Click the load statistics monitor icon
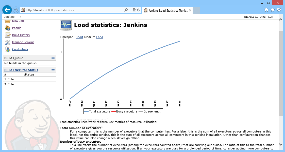The image size is (285, 152). tap(66, 25)
